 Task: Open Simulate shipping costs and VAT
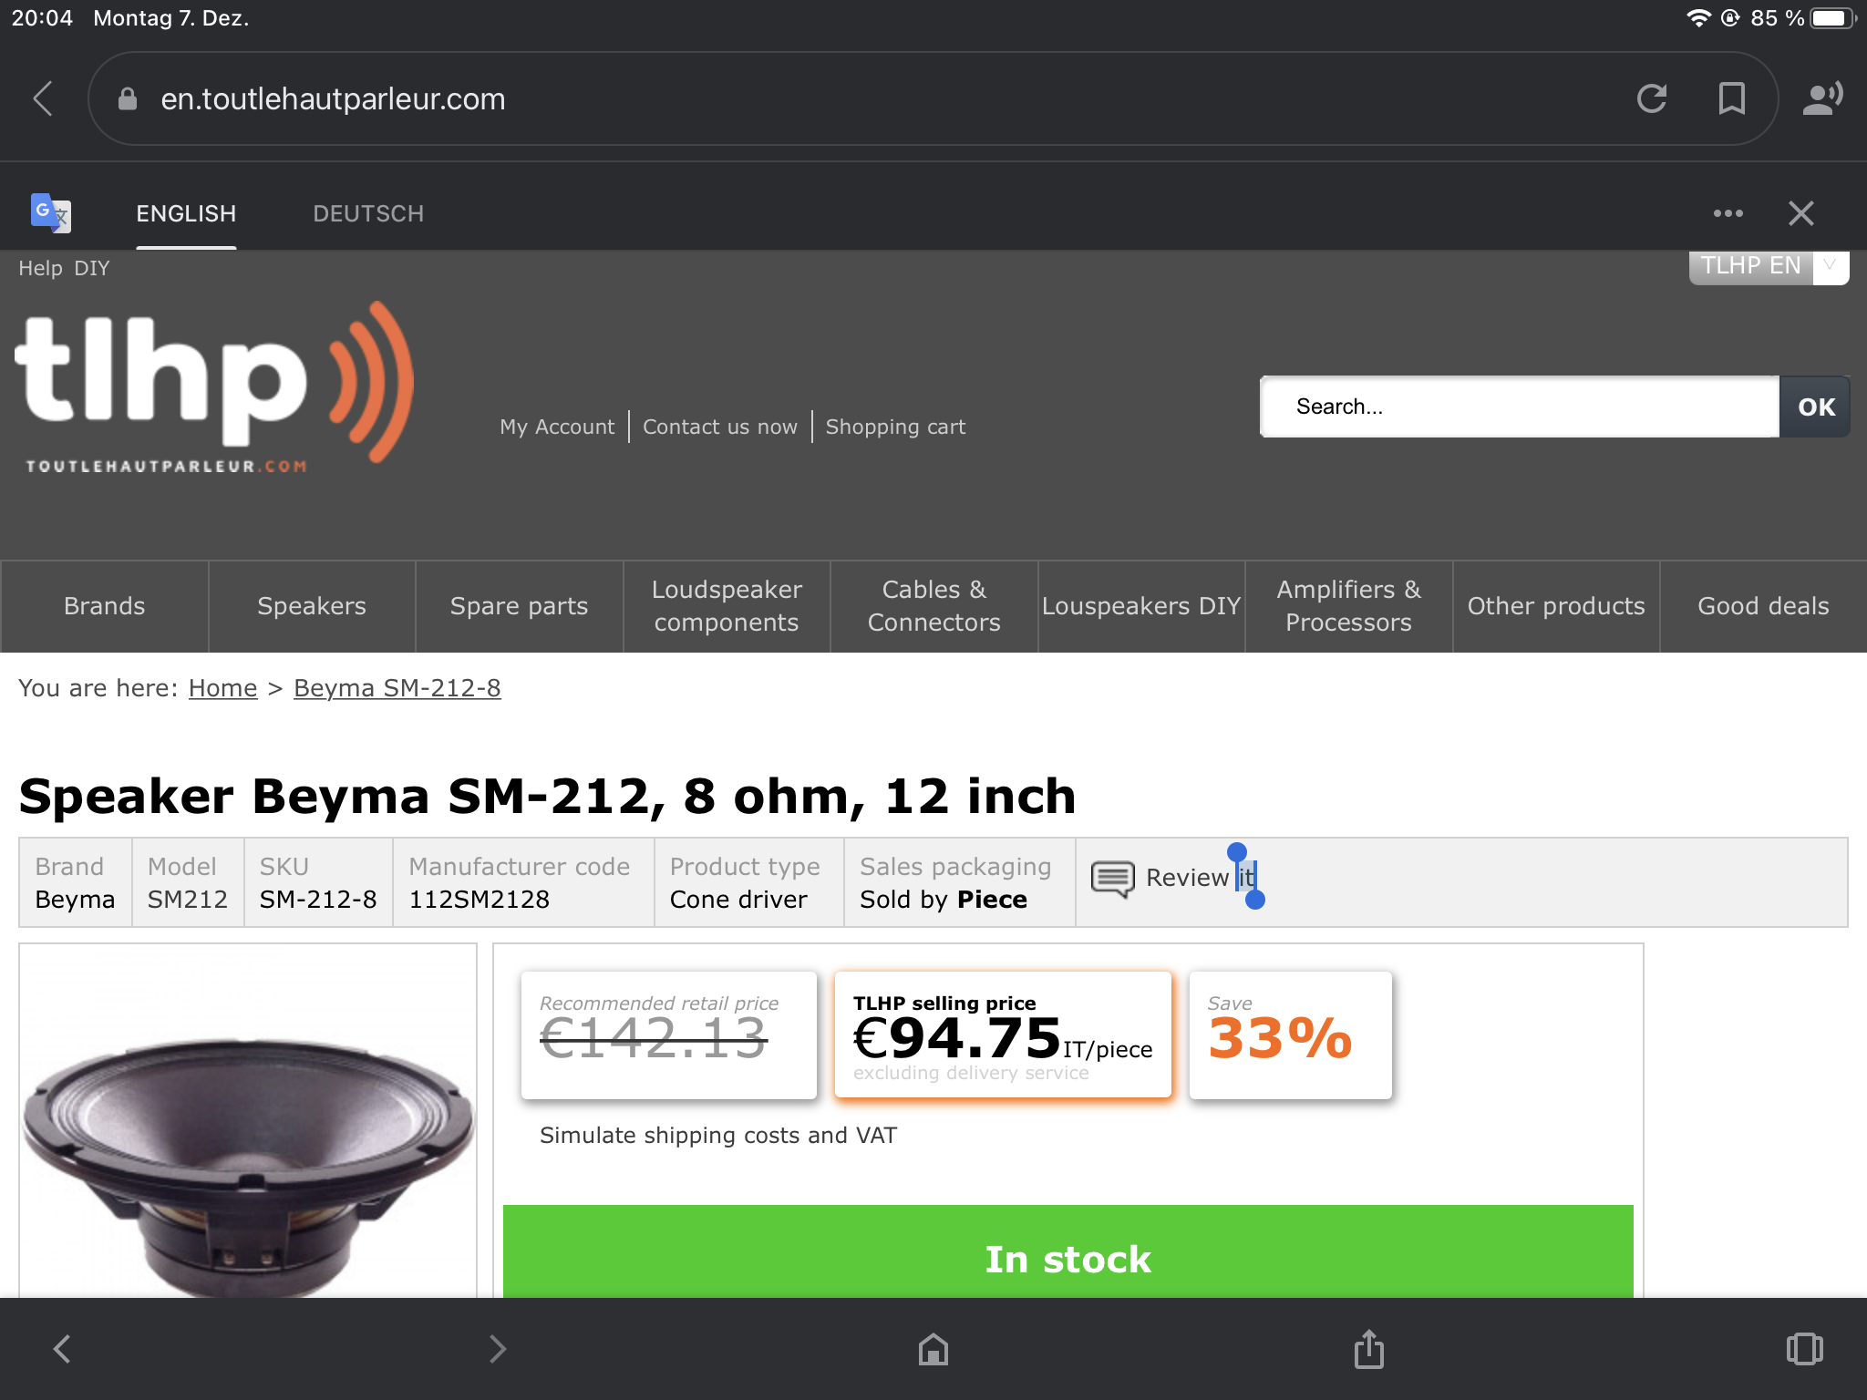coord(718,1136)
